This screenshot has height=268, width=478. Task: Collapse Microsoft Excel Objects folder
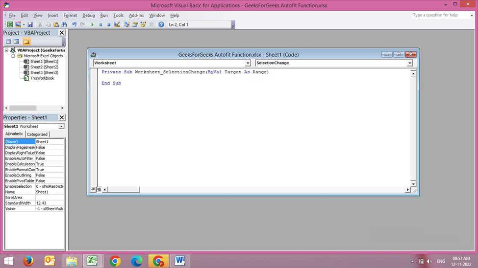13,56
